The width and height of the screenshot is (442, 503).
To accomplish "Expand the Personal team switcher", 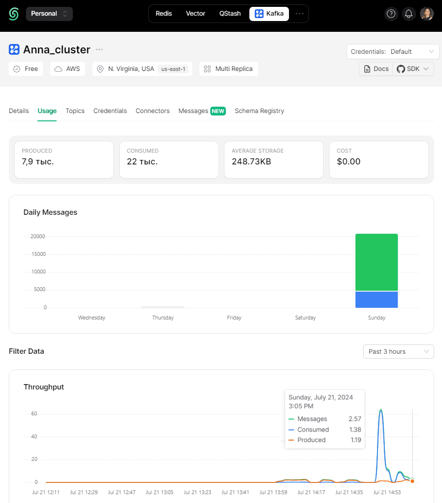I will click(x=49, y=14).
